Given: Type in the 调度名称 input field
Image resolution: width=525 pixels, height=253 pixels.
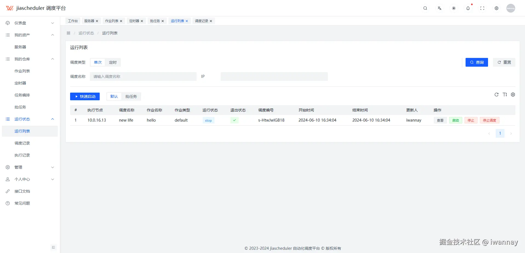Looking at the screenshot, I should click(x=143, y=77).
